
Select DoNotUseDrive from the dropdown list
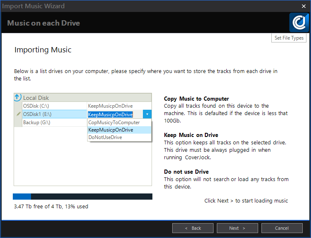coord(105,137)
